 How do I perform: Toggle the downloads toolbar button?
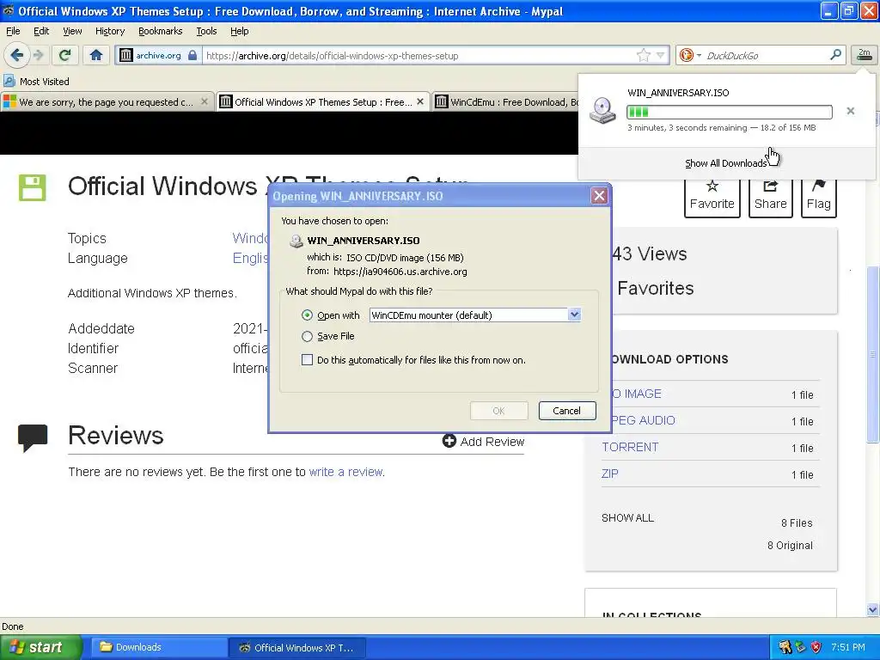864,54
